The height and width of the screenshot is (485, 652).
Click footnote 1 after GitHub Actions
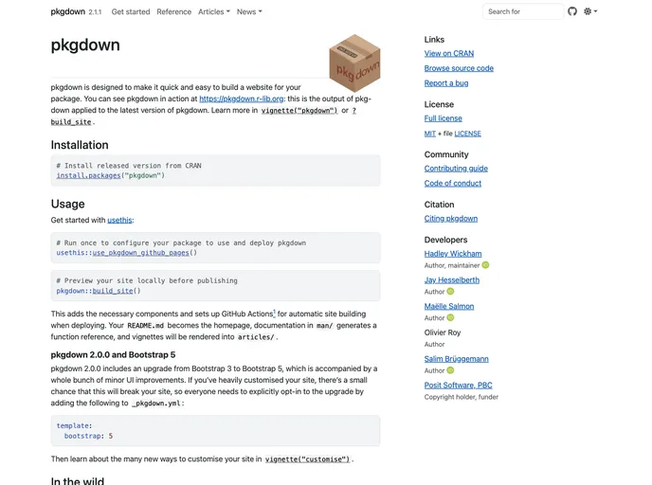click(x=274, y=312)
